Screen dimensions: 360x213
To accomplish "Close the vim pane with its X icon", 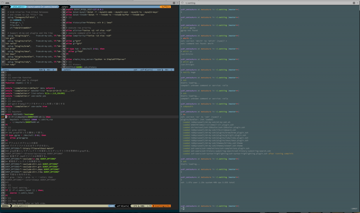I will coord(2,3).
